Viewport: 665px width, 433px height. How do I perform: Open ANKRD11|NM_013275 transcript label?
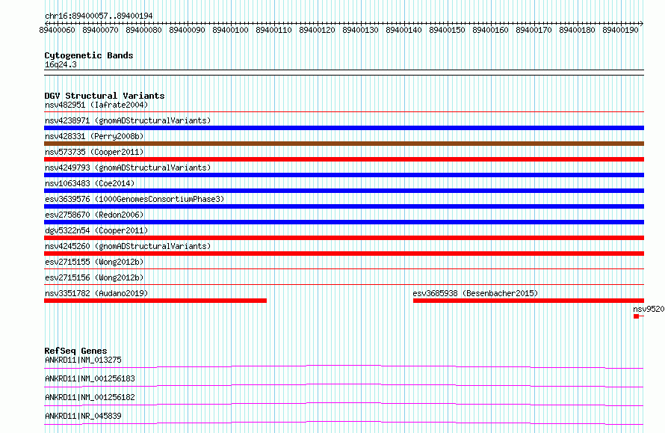click(x=83, y=360)
